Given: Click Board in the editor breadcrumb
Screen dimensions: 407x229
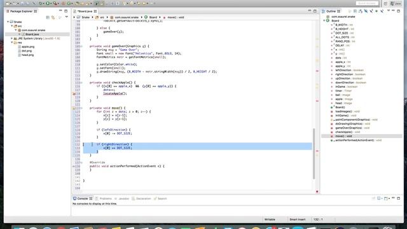Looking at the screenshot, I should (153, 17).
